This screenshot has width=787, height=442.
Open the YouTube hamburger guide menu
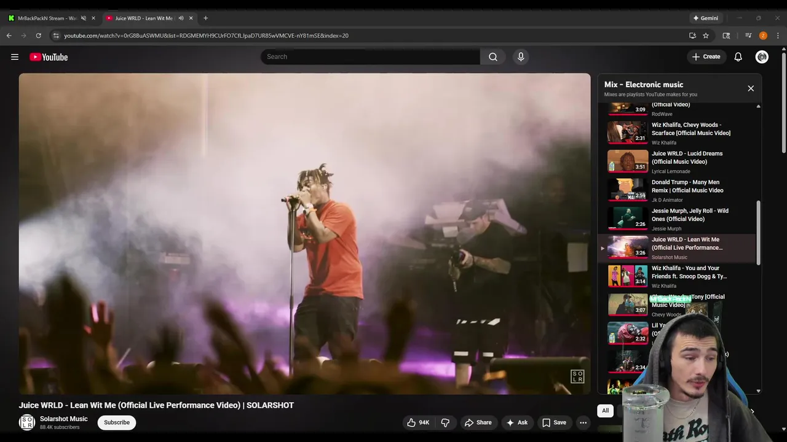[x=15, y=57]
